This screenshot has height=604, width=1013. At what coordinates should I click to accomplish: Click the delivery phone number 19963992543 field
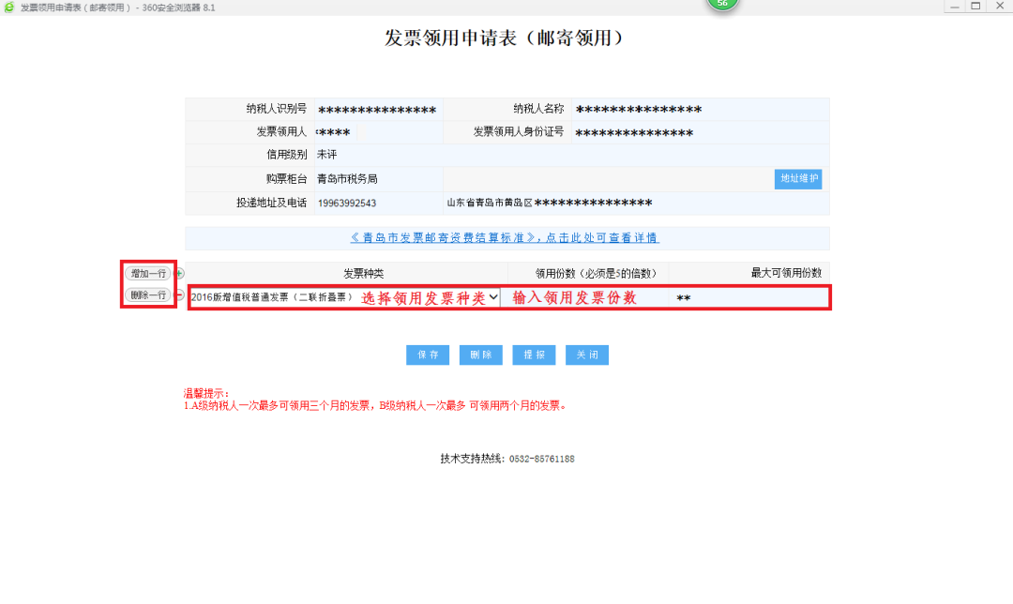[x=347, y=204]
